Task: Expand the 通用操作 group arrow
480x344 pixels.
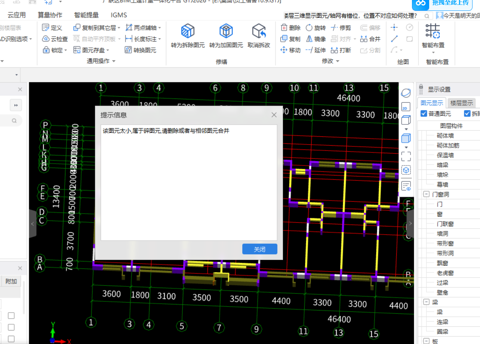Action: 114,61
